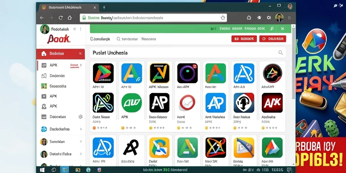The width and height of the screenshot is (346, 173).
Task: Open the white AP on blue tile app
Action: coord(216,103)
